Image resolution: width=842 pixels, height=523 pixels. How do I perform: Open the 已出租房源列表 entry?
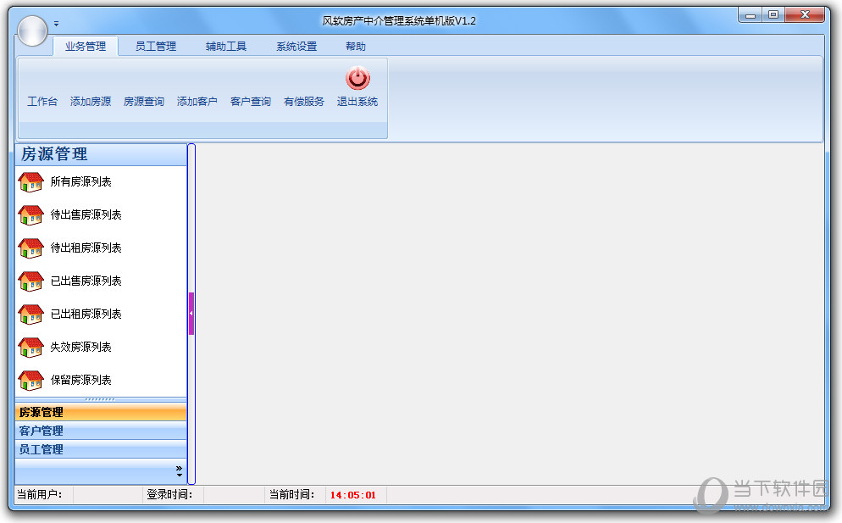[86, 314]
